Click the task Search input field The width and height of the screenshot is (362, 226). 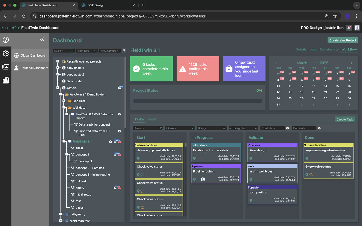click(147, 128)
